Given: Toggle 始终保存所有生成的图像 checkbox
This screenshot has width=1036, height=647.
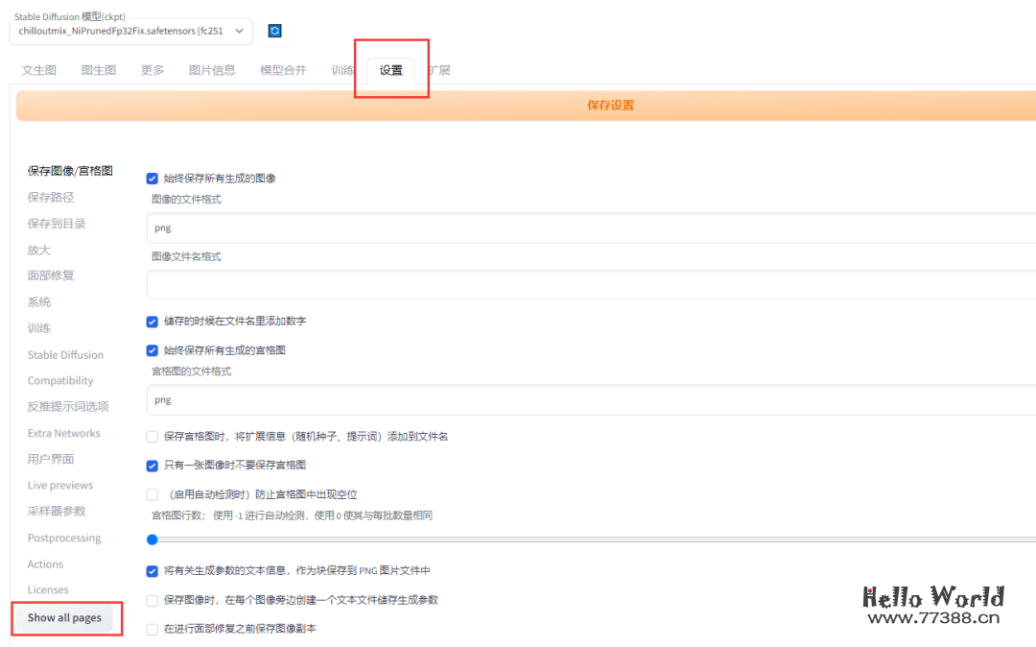Looking at the screenshot, I should click(152, 179).
